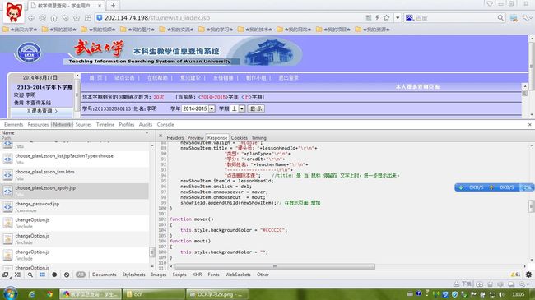Switch to the Resources devtools tab
535x300 pixels.
(38, 125)
